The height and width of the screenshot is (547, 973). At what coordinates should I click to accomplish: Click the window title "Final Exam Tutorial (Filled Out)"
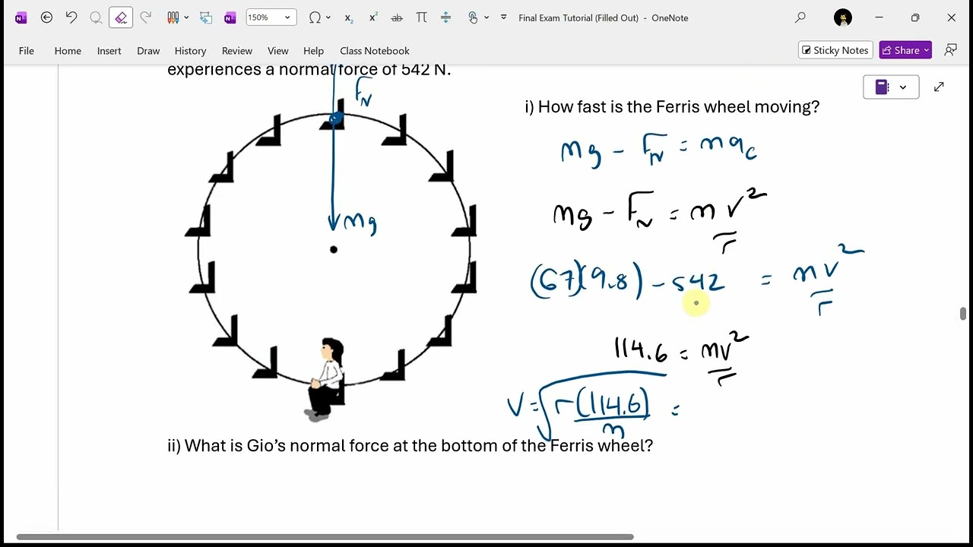578,17
